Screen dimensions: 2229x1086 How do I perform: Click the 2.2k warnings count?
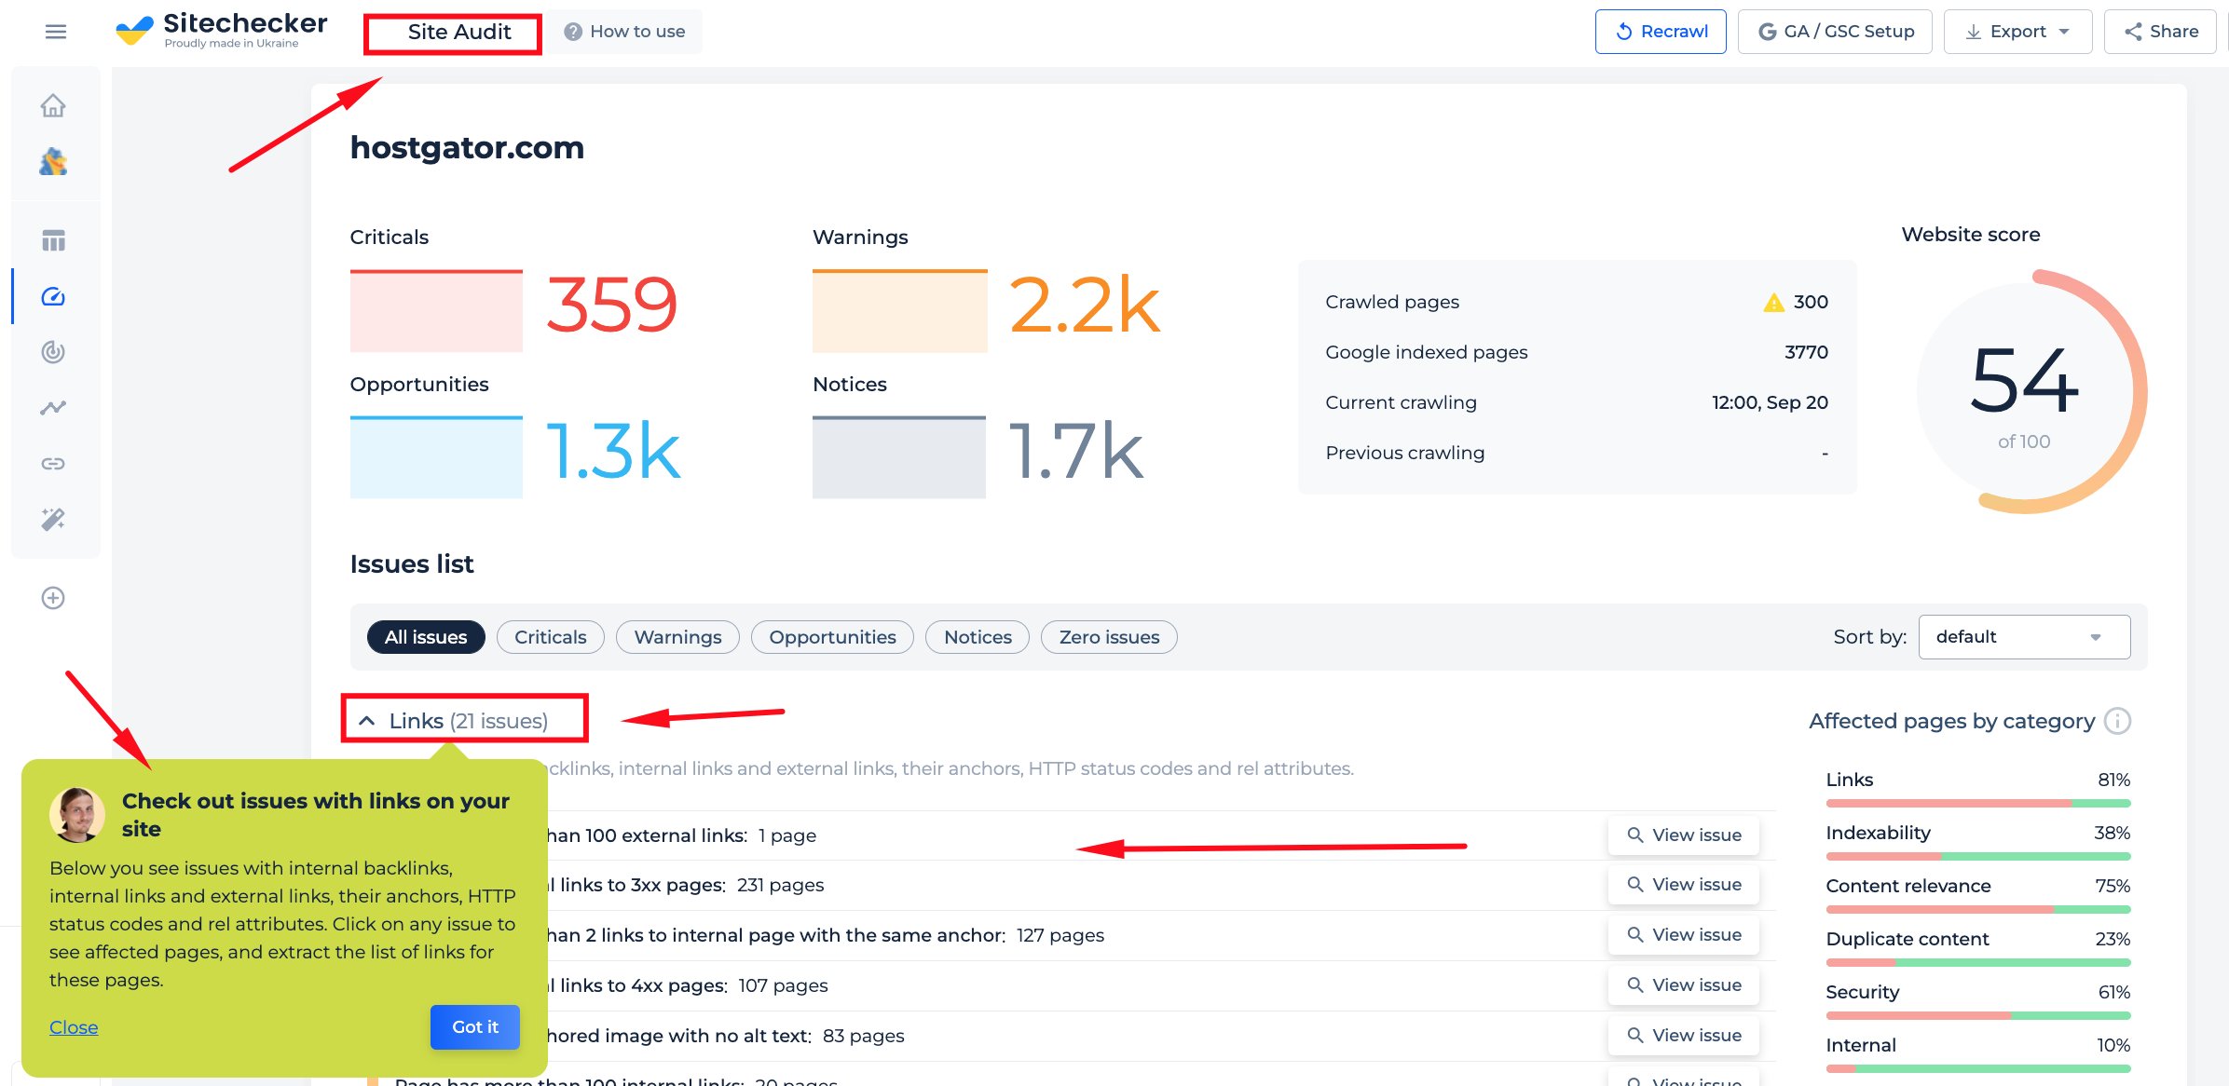(x=1085, y=305)
